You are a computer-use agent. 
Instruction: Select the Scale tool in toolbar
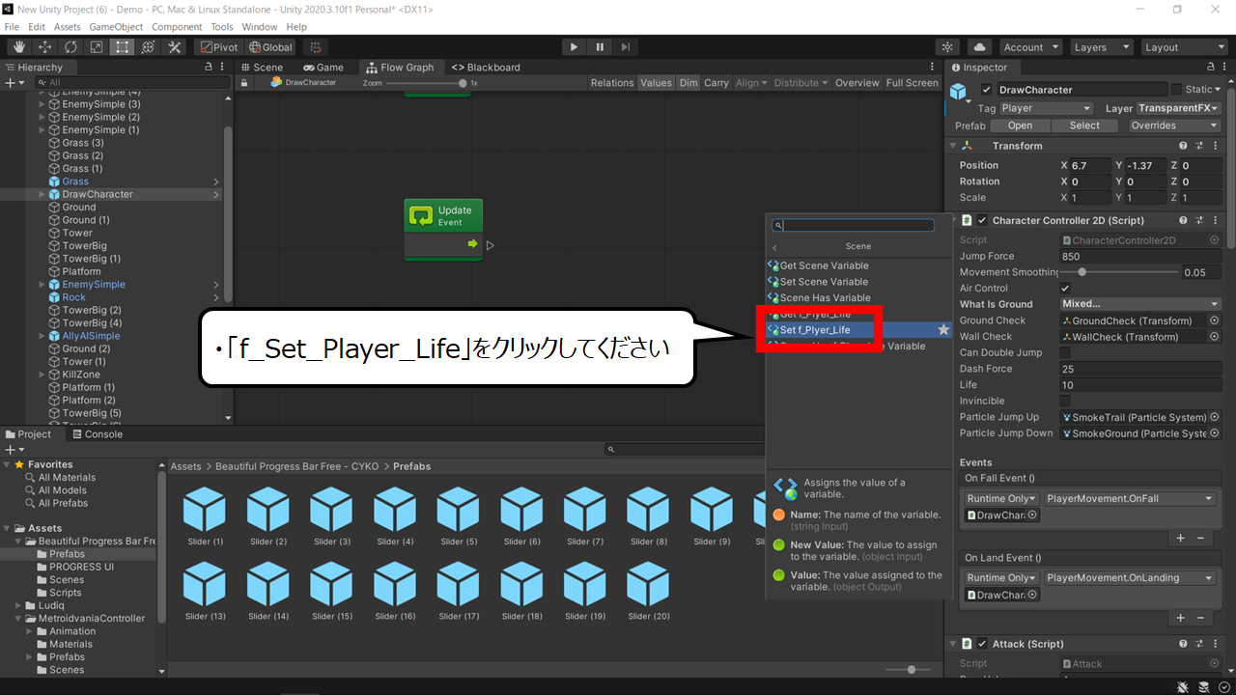[x=97, y=46]
